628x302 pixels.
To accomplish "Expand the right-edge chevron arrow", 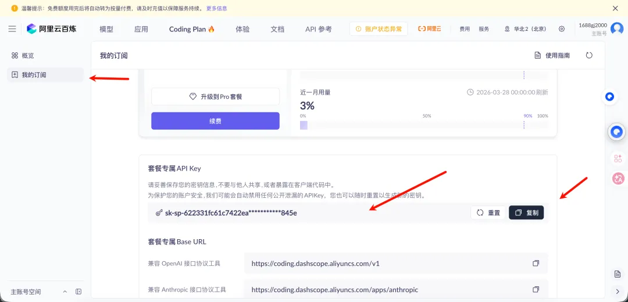I will [x=617, y=291].
